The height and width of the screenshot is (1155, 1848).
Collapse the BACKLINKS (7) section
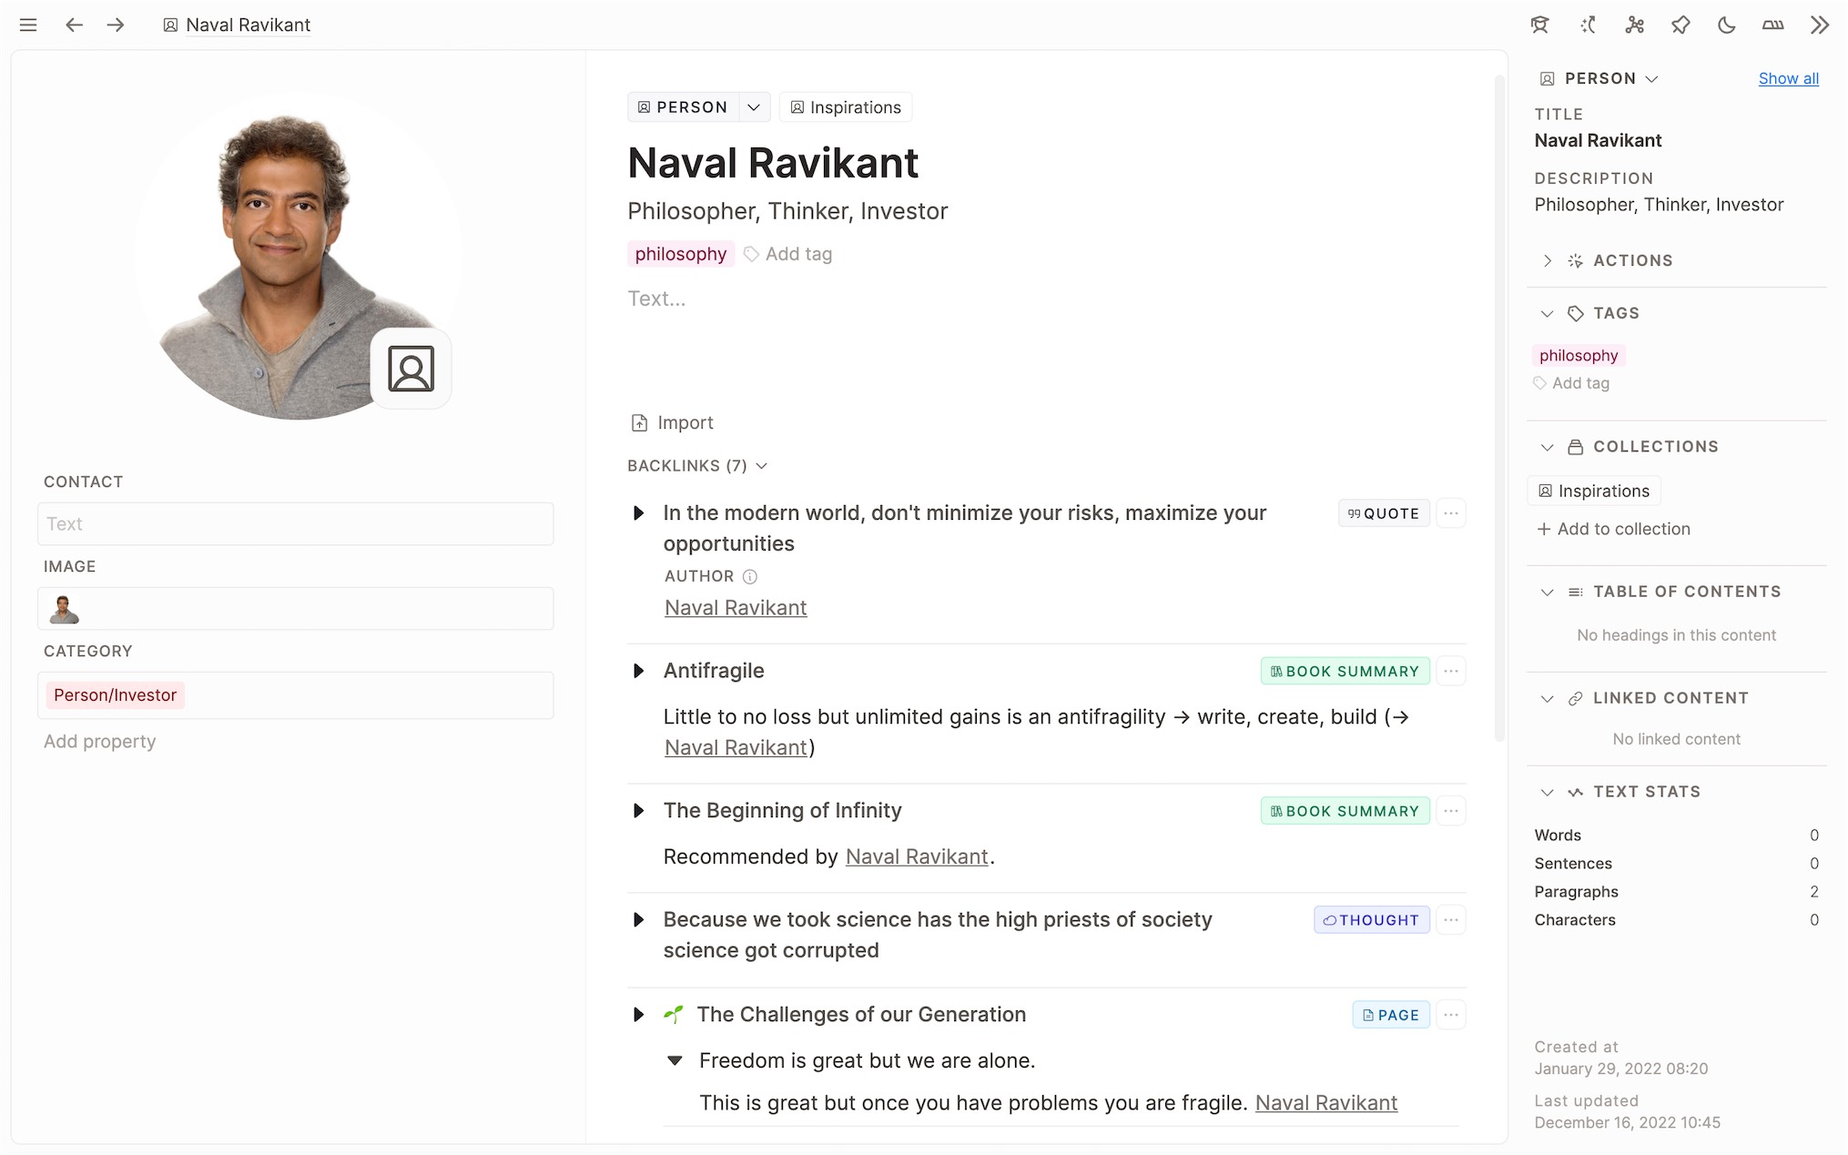762,466
